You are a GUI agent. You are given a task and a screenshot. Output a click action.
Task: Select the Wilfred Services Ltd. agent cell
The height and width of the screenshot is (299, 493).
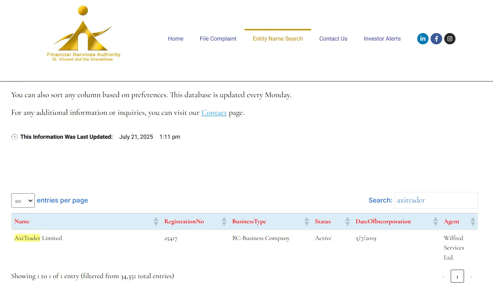pyautogui.click(x=454, y=248)
